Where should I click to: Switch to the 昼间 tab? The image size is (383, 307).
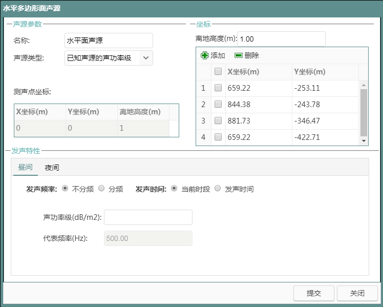point(25,168)
